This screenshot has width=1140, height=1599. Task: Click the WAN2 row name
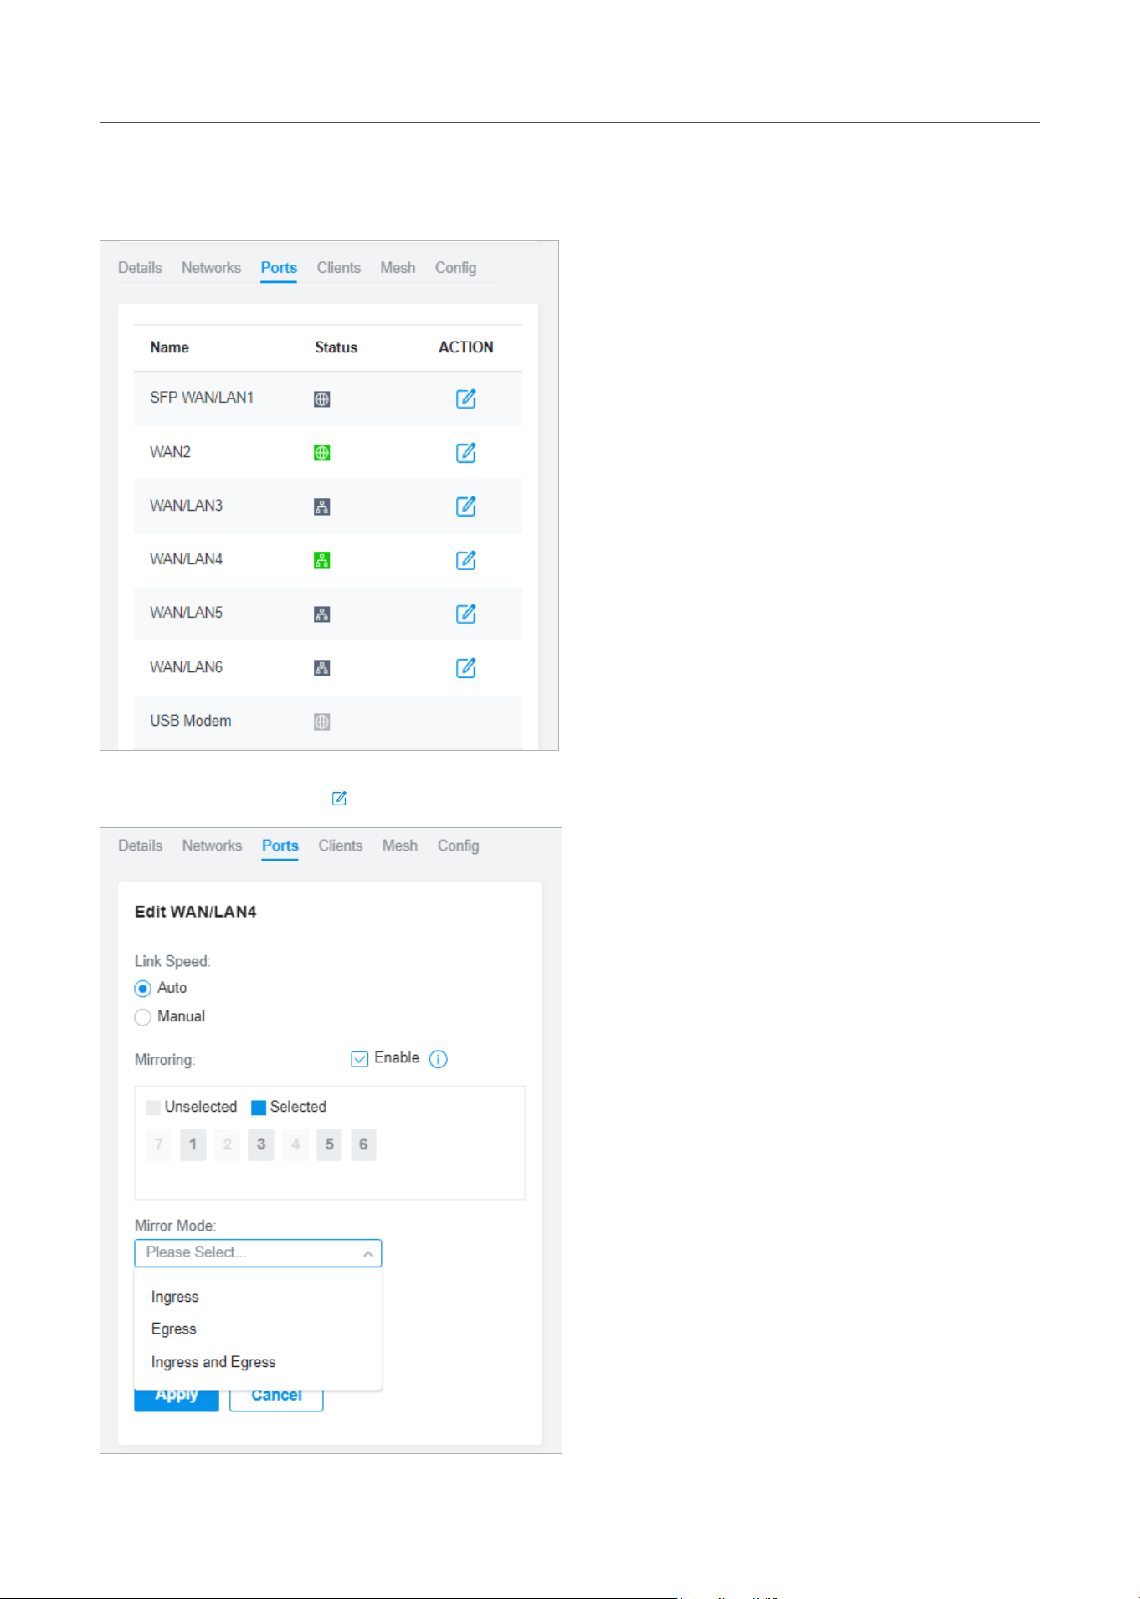(170, 452)
